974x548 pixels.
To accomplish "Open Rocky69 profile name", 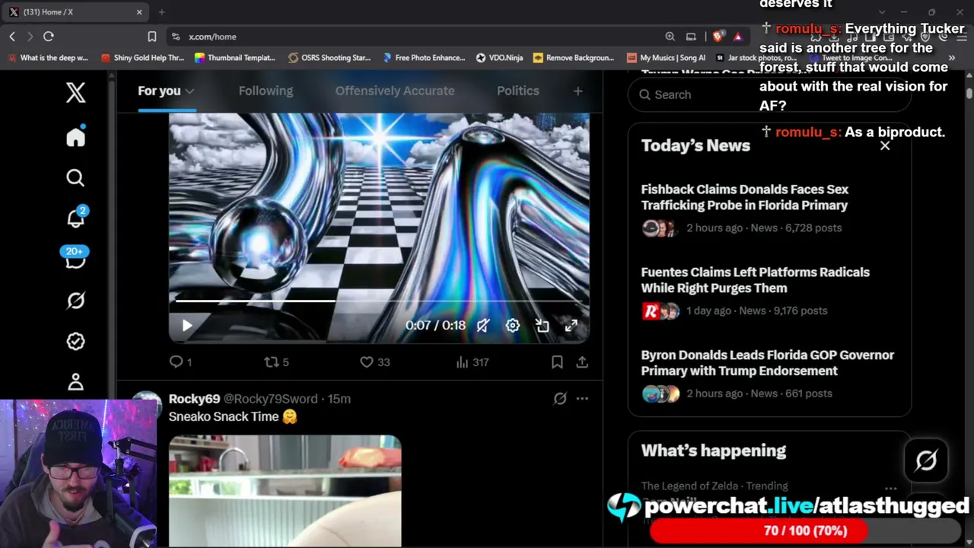I will pos(194,399).
